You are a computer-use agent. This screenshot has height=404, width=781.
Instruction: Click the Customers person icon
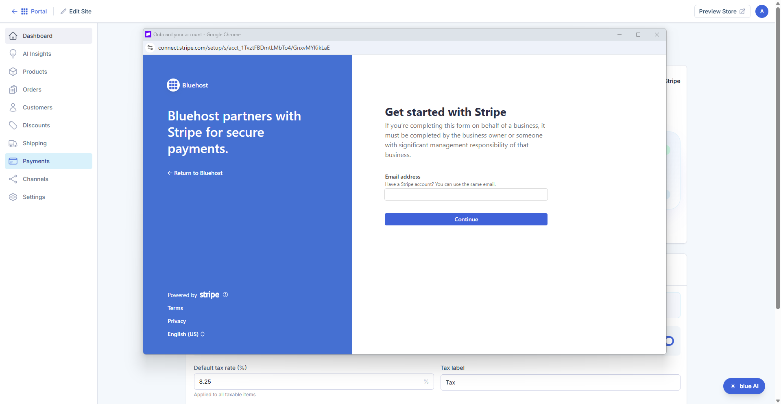pos(13,107)
